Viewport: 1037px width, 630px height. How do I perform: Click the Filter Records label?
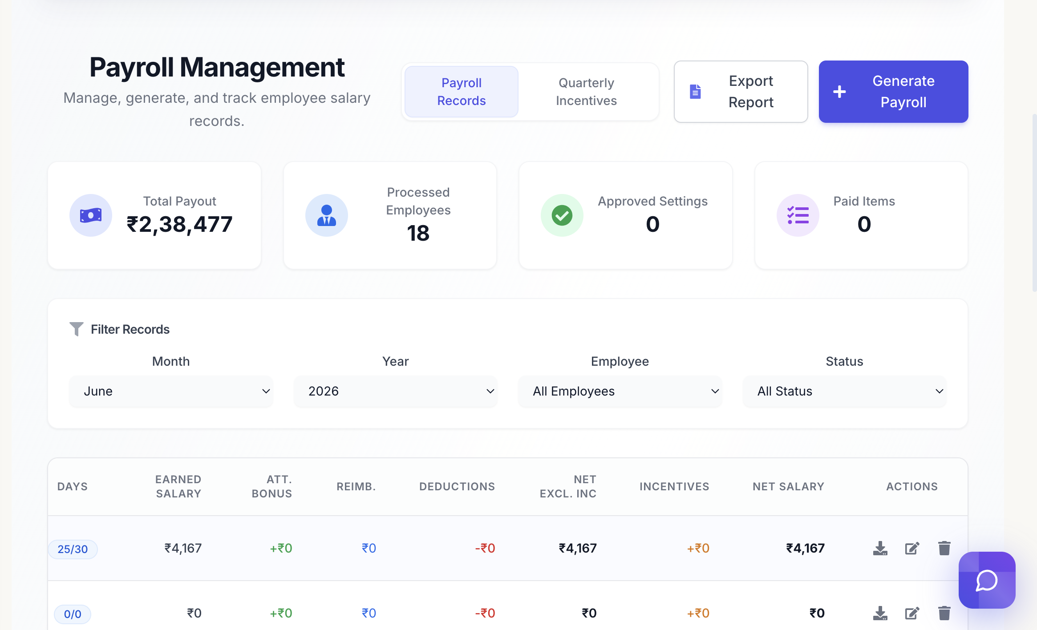[130, 329]
